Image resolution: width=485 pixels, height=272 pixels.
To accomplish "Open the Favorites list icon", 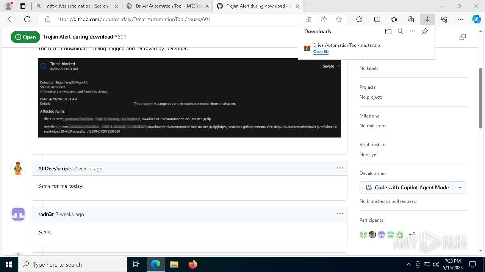I will click(394, 19).
